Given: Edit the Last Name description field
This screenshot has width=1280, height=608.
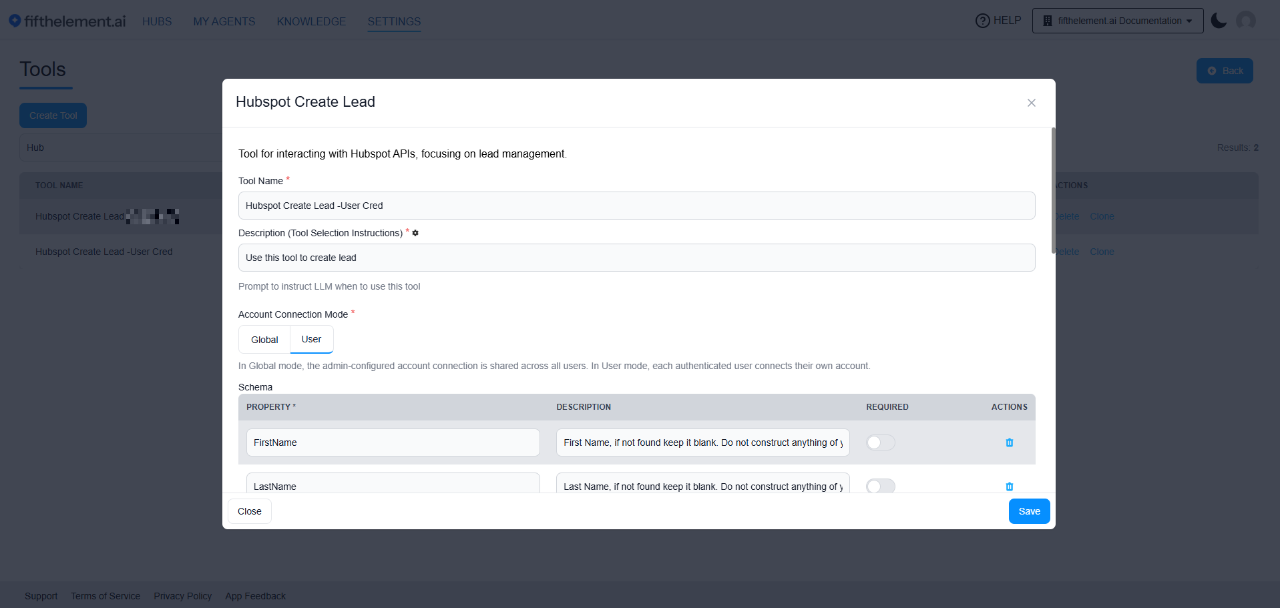Looking at the screenshot, I should (x=703, y=483).
